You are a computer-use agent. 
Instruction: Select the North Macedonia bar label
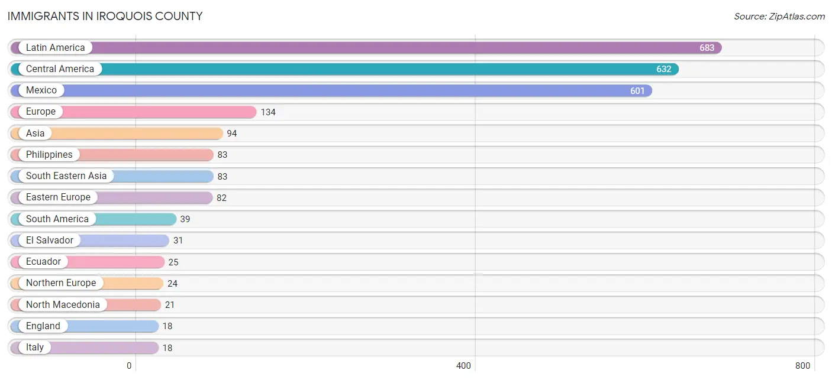click(63, 304)
